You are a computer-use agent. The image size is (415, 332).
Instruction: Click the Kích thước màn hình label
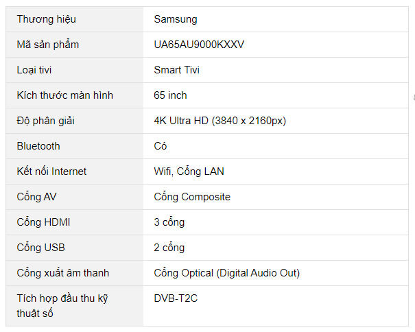65,95
